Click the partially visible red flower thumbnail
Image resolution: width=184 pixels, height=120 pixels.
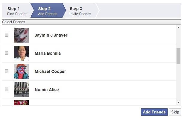click(x=21, y=103)
